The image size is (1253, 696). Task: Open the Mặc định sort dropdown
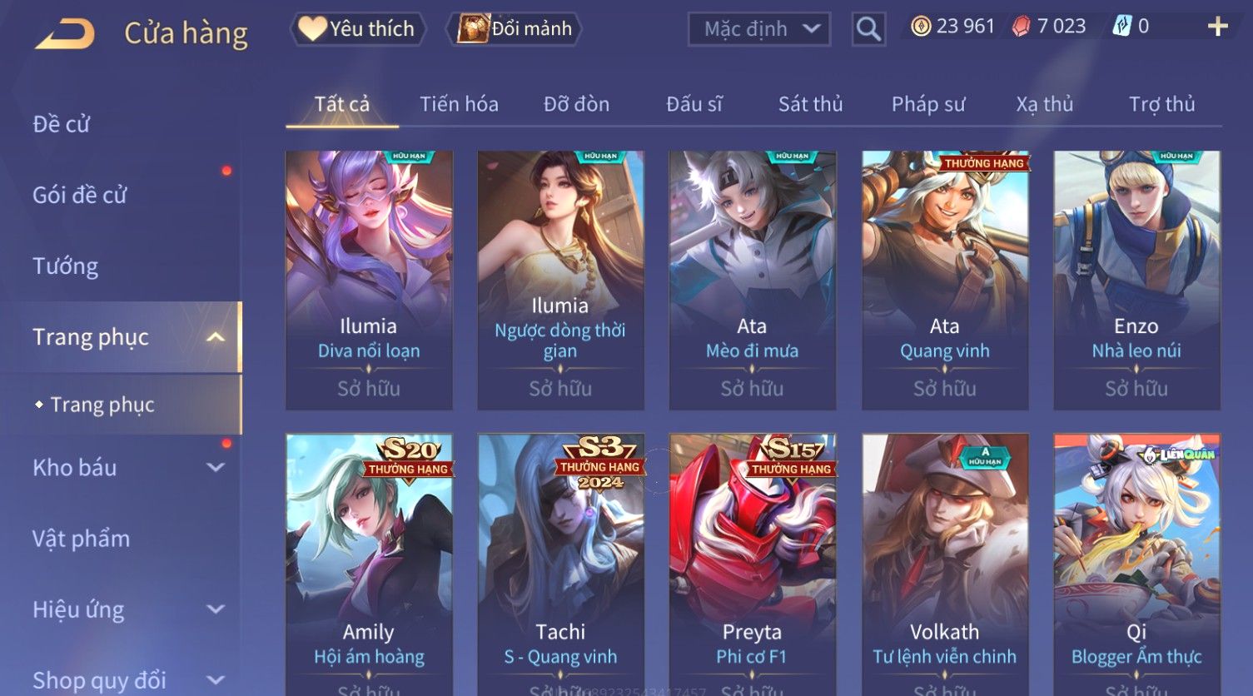[759, 29]
